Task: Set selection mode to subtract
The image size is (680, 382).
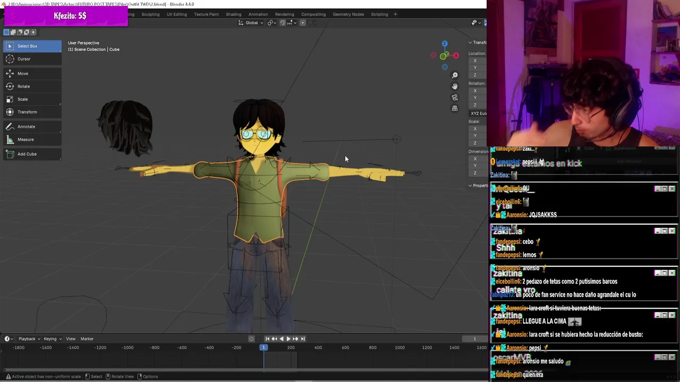Action: pos(20,32)
